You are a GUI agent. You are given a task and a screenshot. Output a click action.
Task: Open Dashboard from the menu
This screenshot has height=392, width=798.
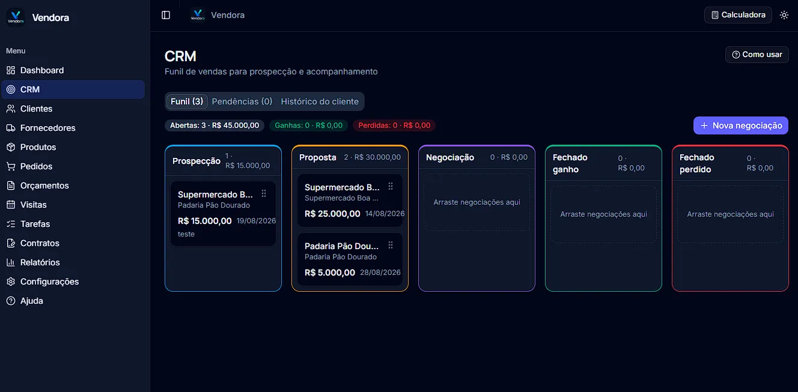[x=73, y=70]
